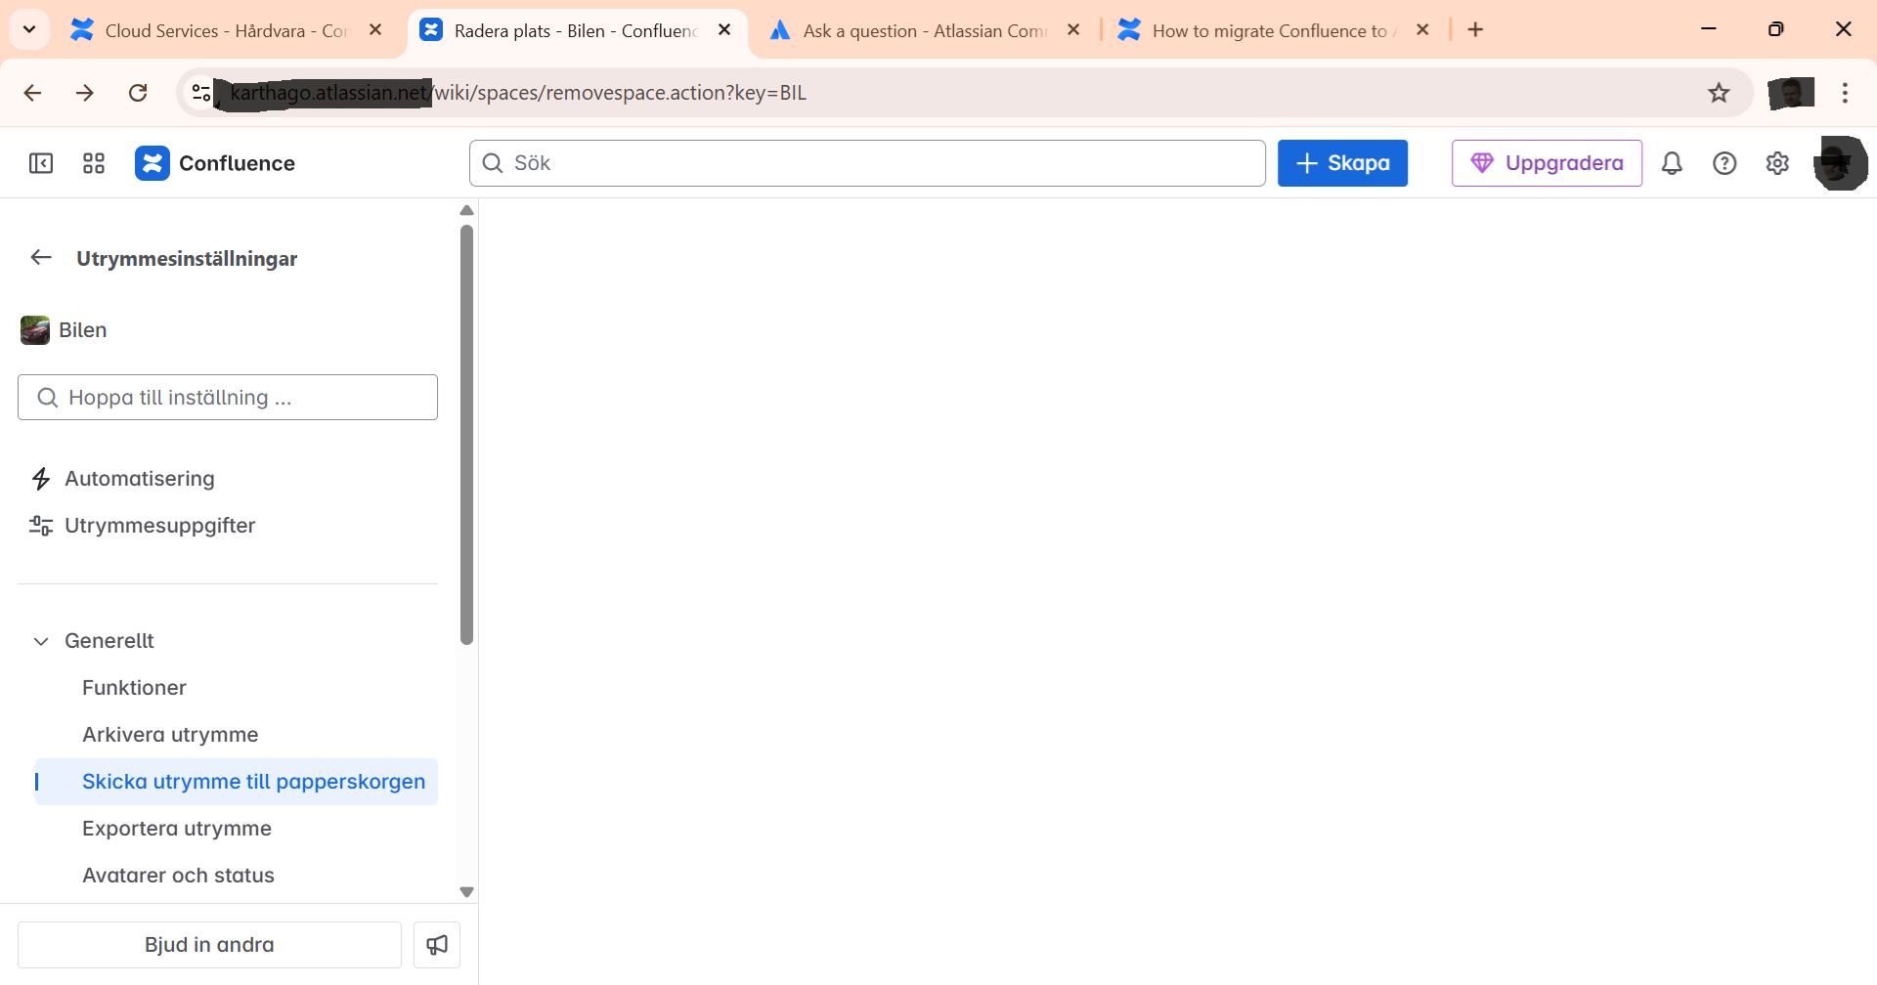Click the Skapa create button
This screenshot has width=1877, height=985.
(1342, 163)
